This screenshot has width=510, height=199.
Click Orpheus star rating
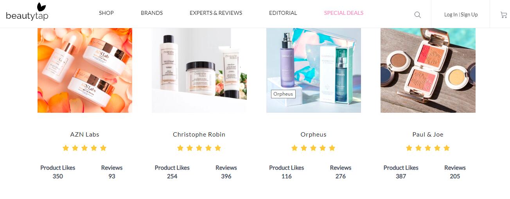click(313, 148)
